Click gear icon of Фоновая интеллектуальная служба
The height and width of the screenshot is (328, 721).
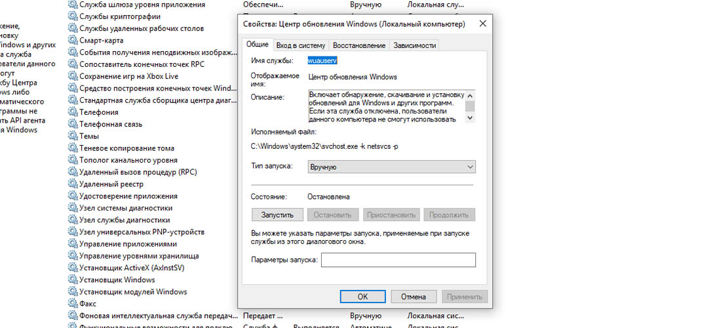(73, 316)
